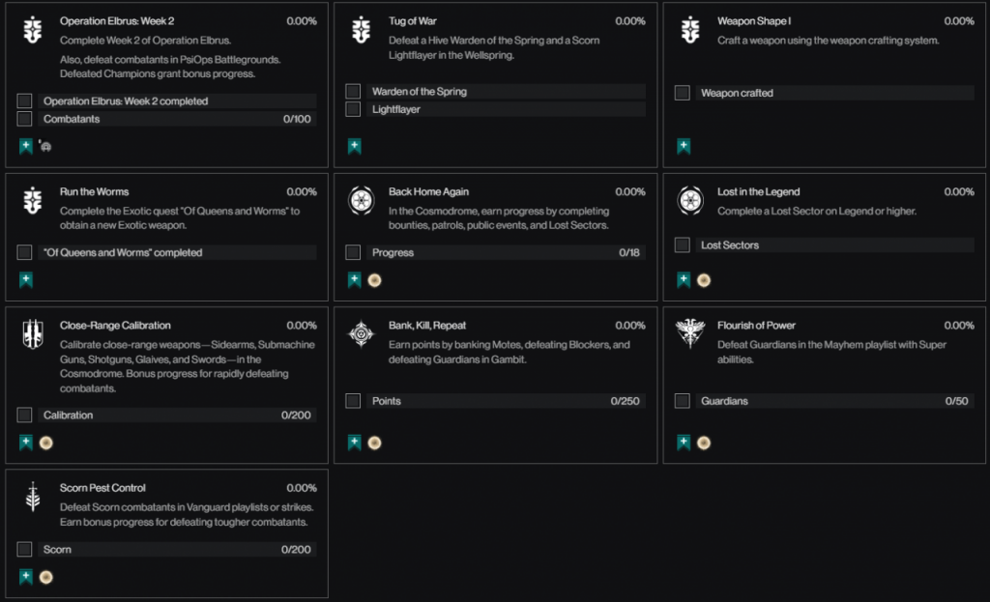Image resolution: width=990 pixels, height=602 pixels.
Task: Select the Scorn 0/200 progress bar
Action: (177, 550)
